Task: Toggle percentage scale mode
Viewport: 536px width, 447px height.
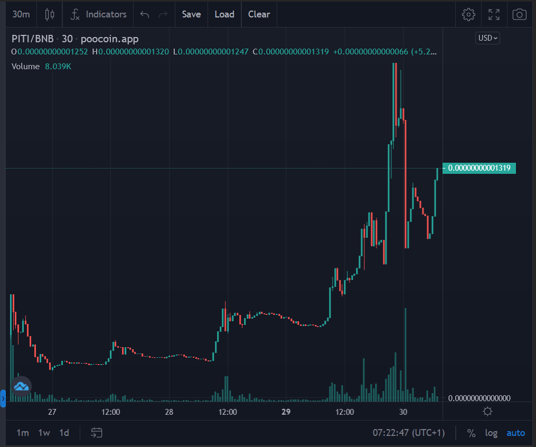Action: click(471, 433)
